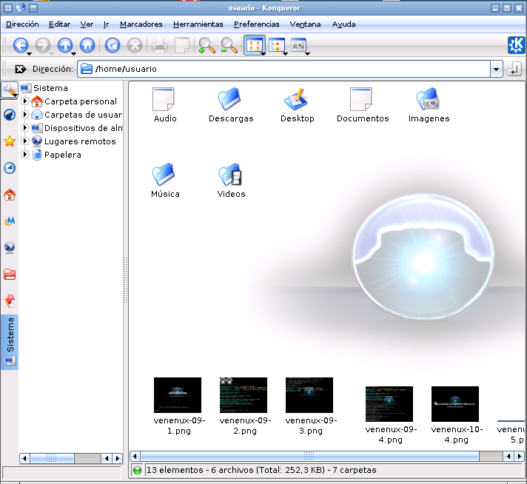Toggle the icon view mode button
The image size is (527, 484).
254,45
